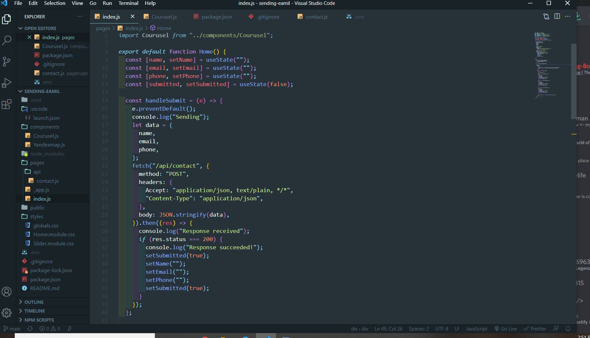Screen dimensions: 590x338
Task: Select contact.js in Open Editors
Action: [53, 73]
